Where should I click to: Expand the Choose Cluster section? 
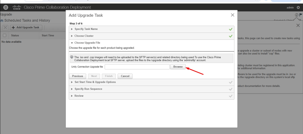pyautogui.click(x=84, y=36)
